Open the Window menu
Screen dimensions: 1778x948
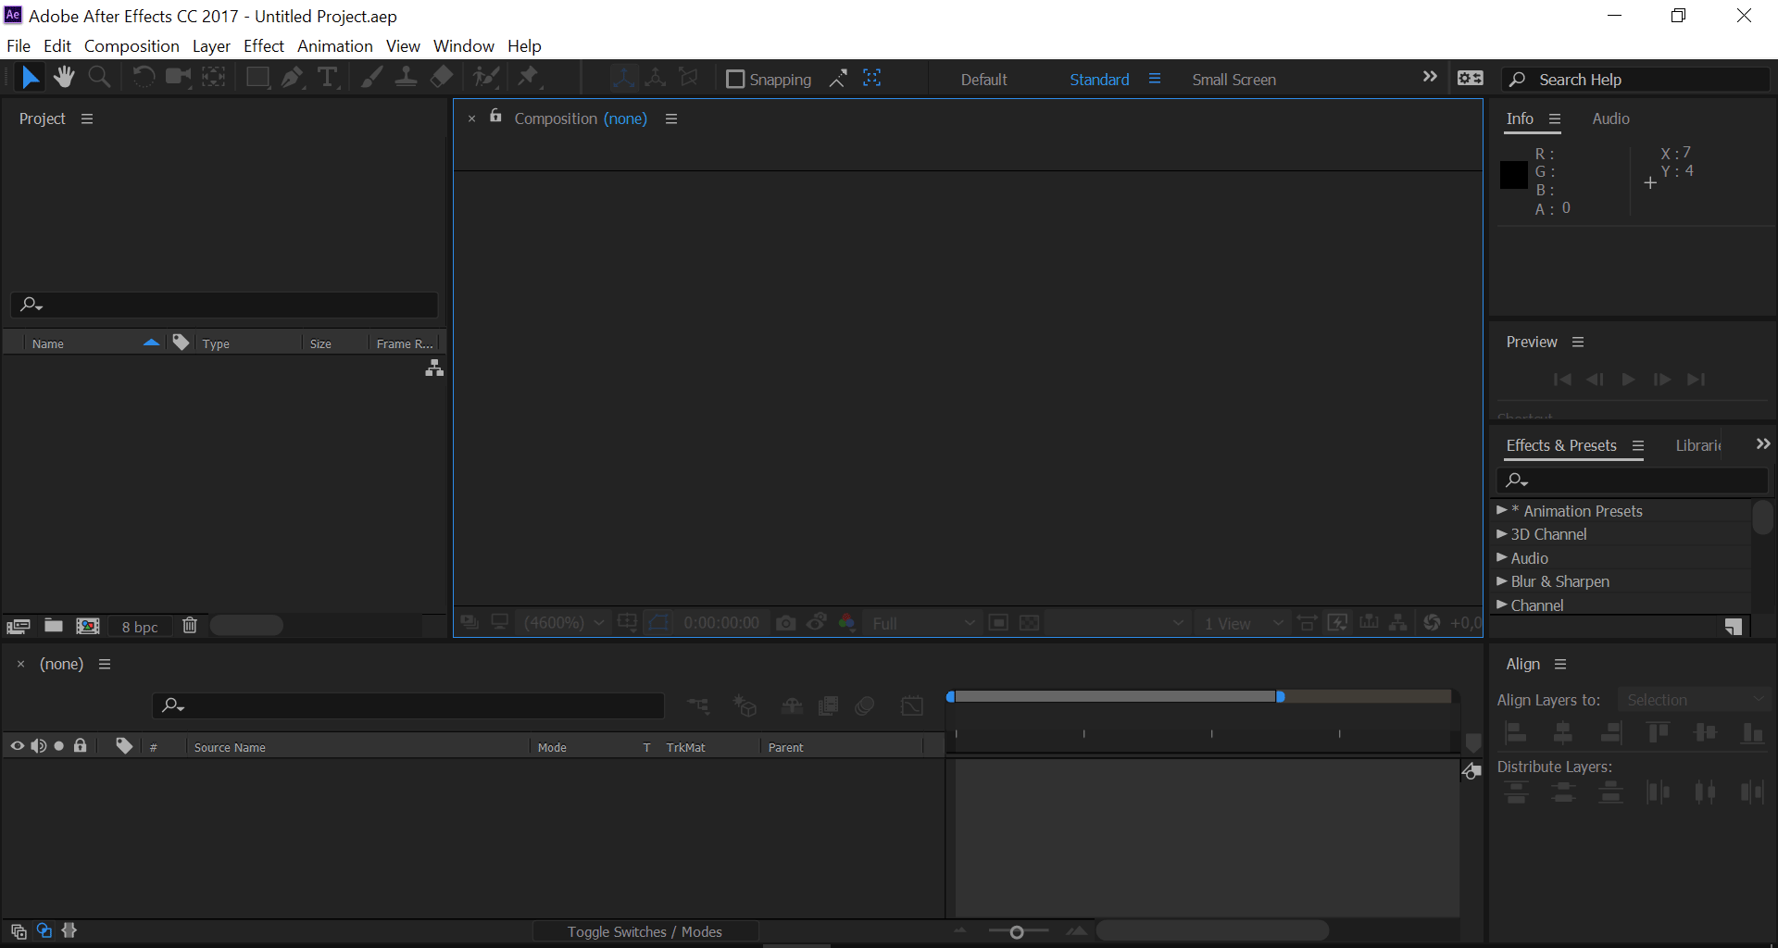463,45
